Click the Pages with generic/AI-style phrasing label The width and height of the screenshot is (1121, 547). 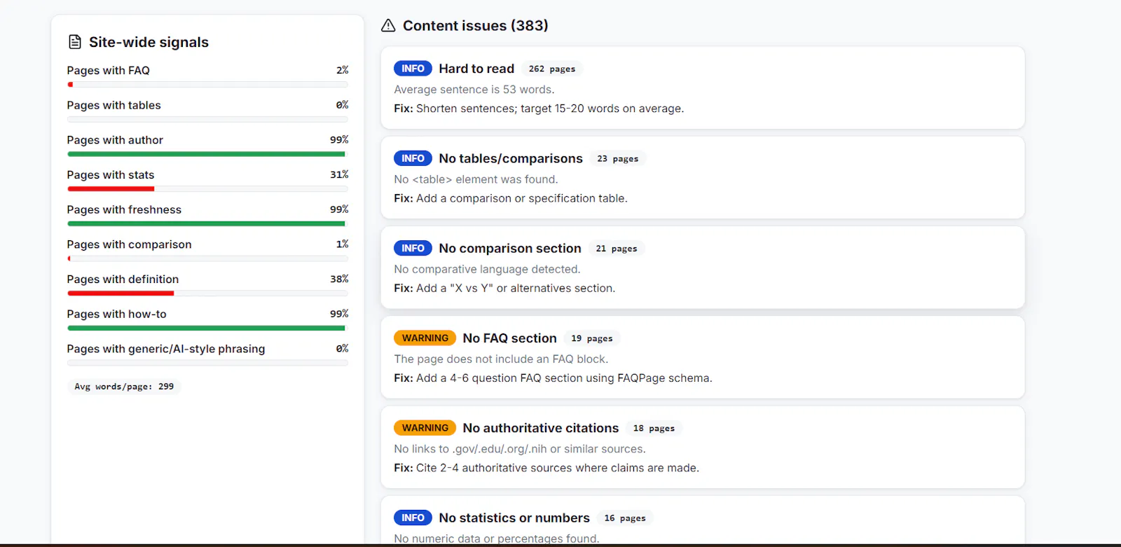tap(166, 349)
